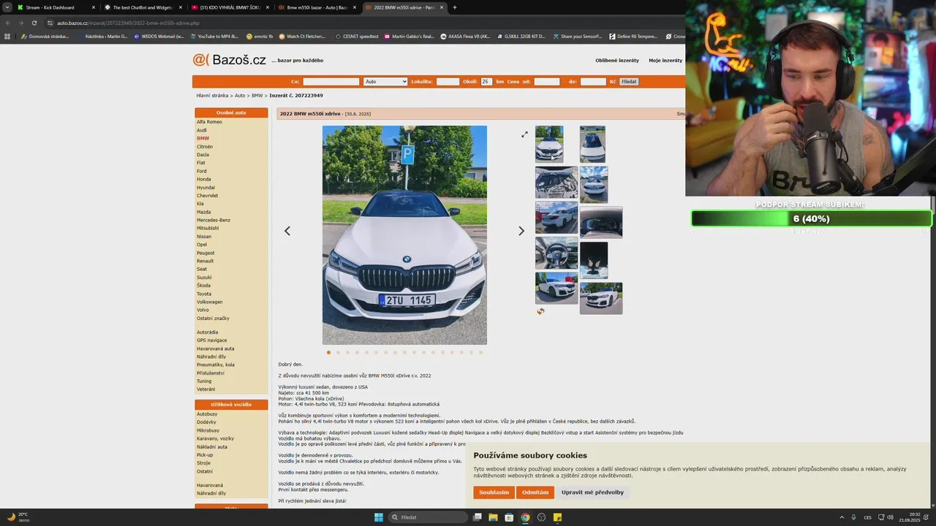Open Microsoft Store from the taskbar

point(509,517)
